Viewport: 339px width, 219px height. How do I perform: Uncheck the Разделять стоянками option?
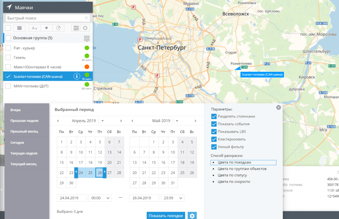point(214,116)
